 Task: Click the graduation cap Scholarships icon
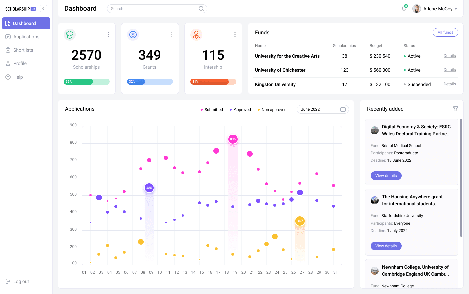[70, 35]
